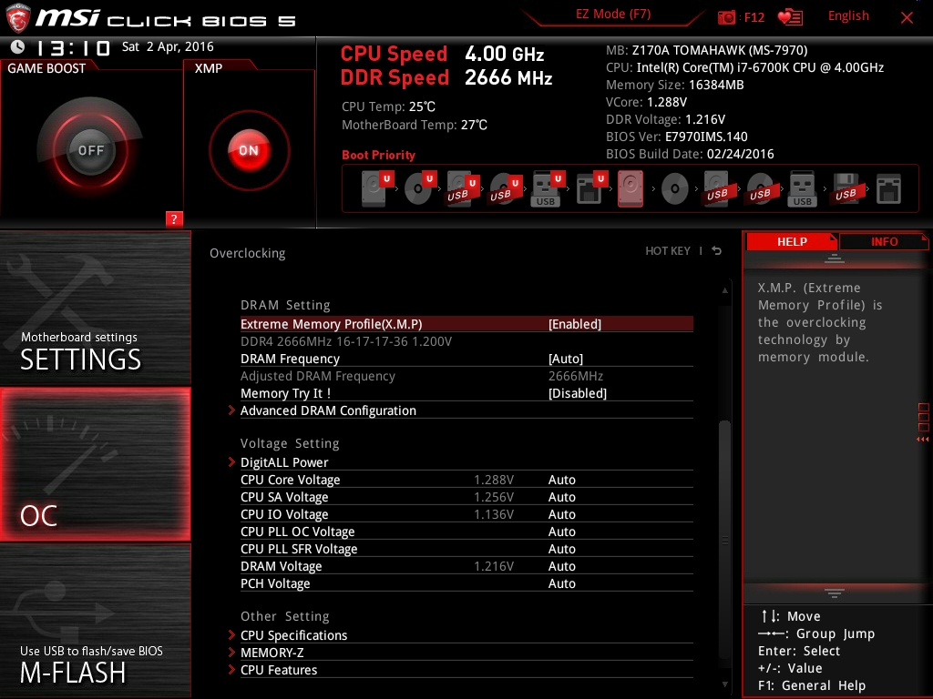933x699 pixels.
Task: Open the OC overclocking section
Action: pos(95,464)
